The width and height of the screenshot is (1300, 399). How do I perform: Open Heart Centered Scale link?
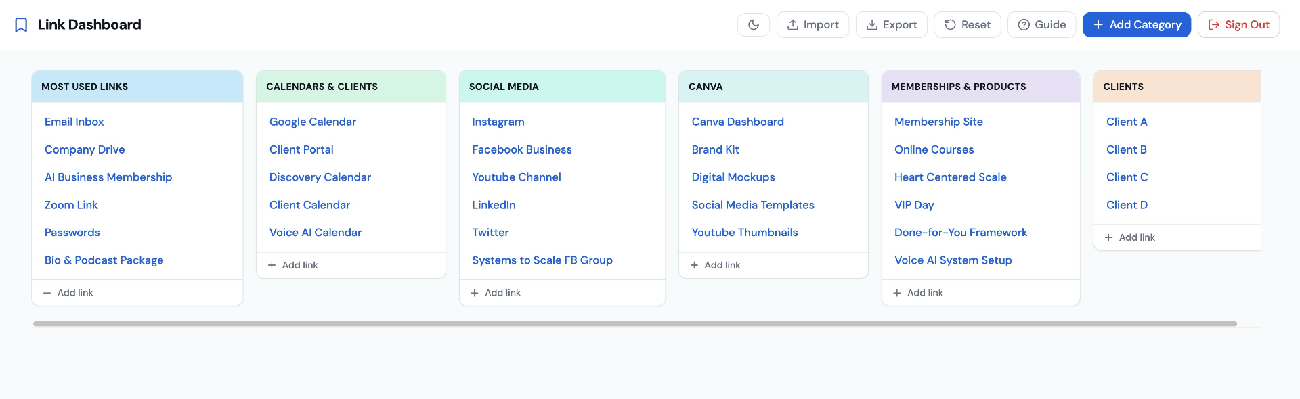(x=951, y=177)
